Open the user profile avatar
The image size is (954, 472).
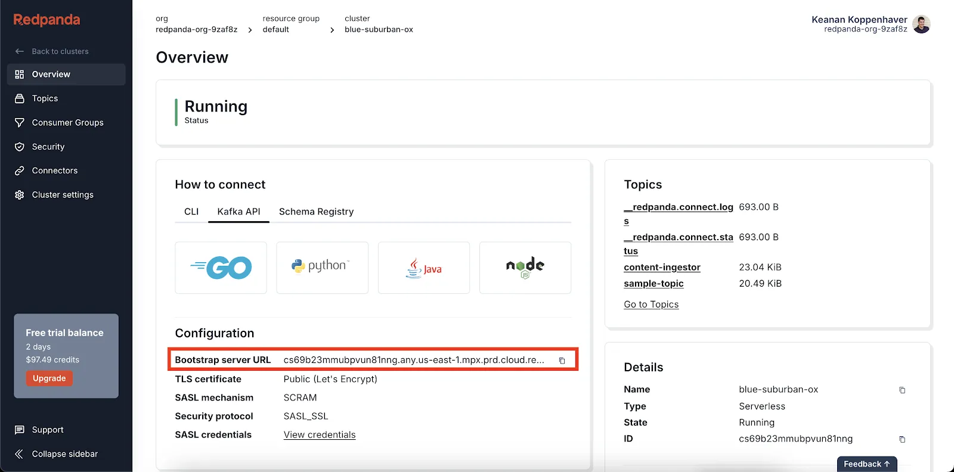coord(921,24)
